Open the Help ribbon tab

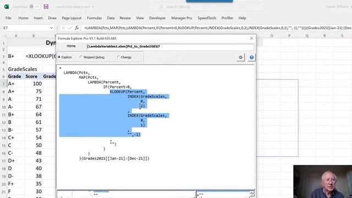click(x=242, y=18)
